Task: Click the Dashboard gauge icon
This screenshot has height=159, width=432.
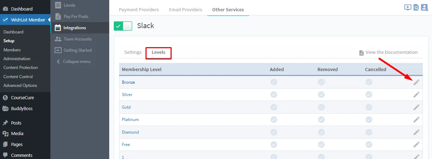Action: tap(5, 9)
